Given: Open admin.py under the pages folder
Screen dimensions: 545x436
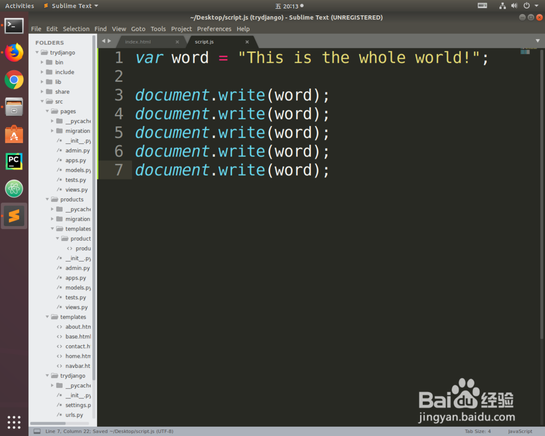Looking at the screenshot, I should [x=77, y=150].
